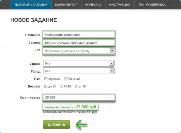Tick the Женский checkbox
This screenshot has height=133, width=181.
(66, 79)
